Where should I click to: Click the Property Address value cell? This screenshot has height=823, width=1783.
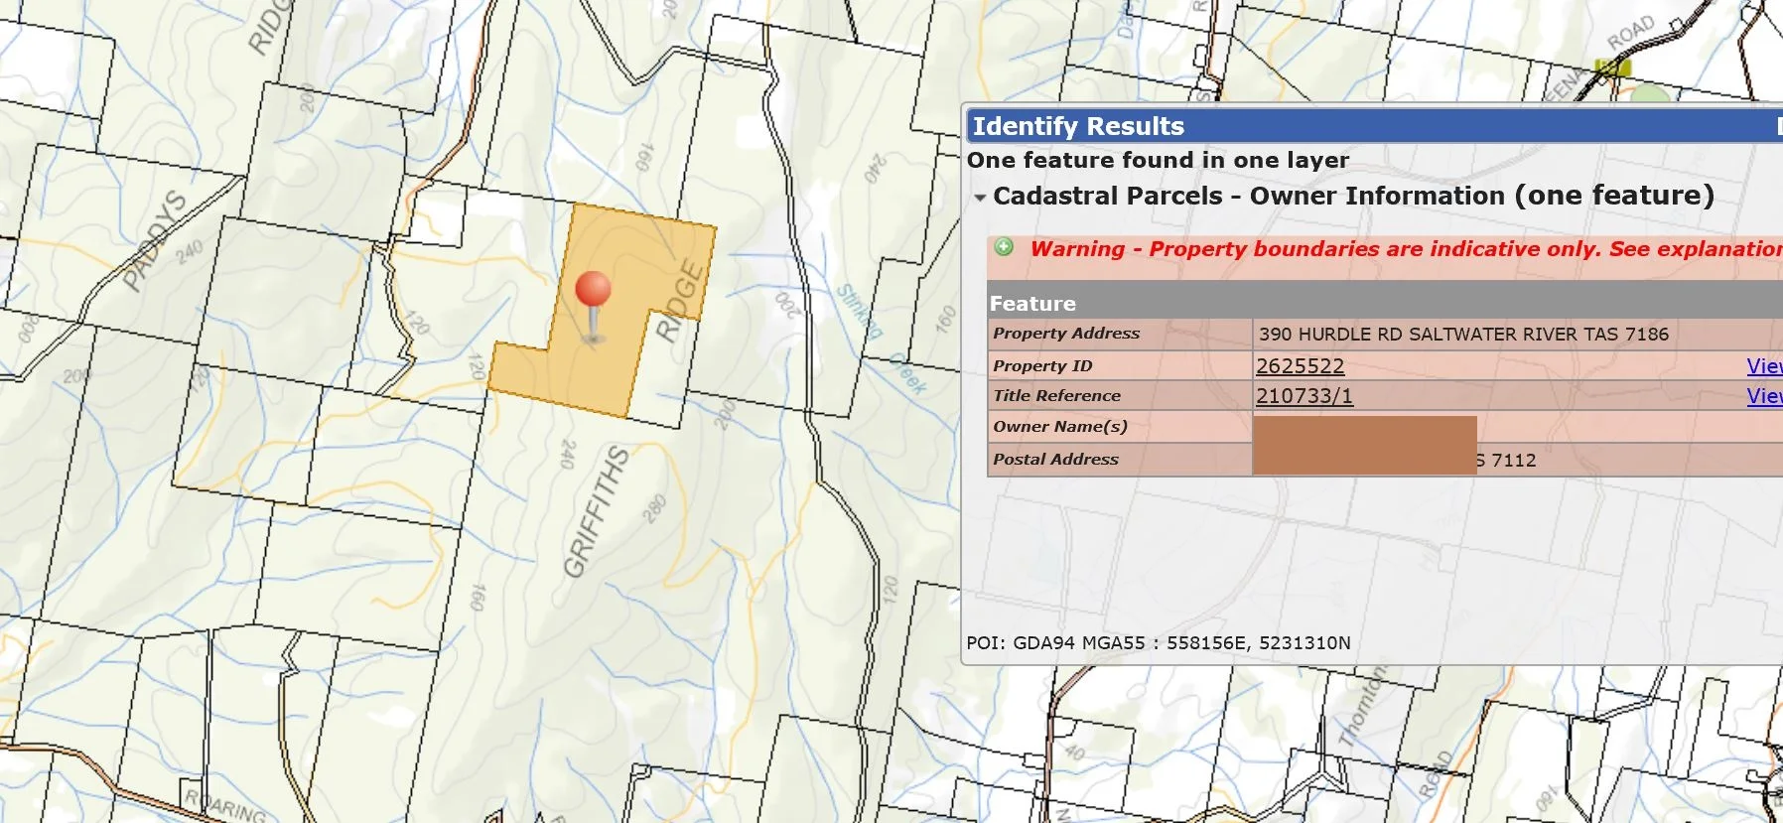(1463, 335)
